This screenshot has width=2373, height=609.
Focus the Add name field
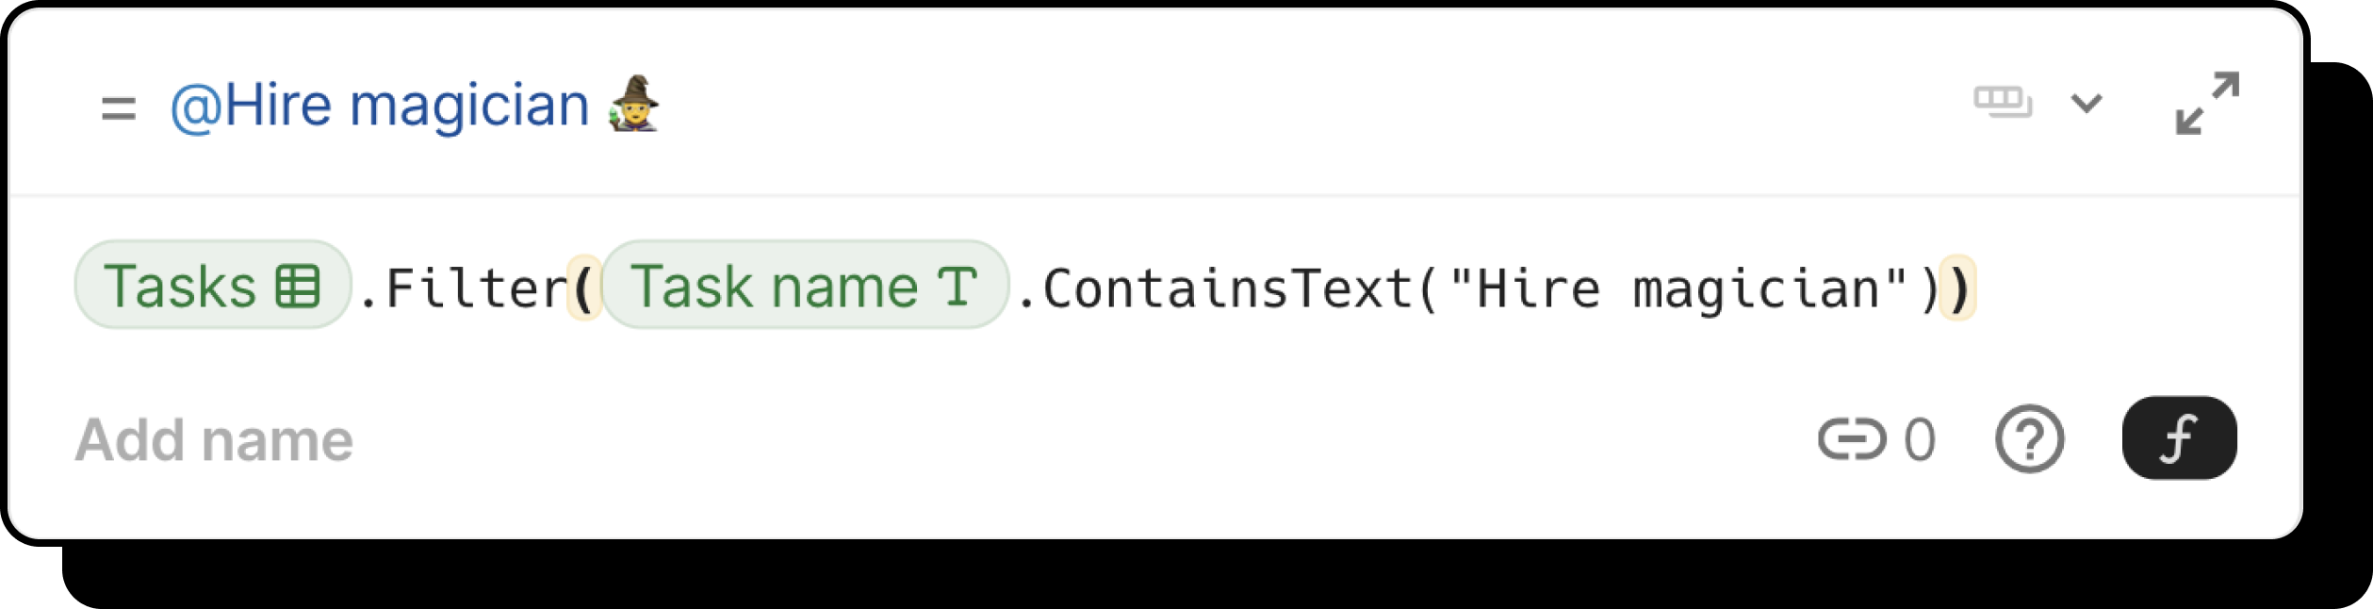tap(215, 440)
